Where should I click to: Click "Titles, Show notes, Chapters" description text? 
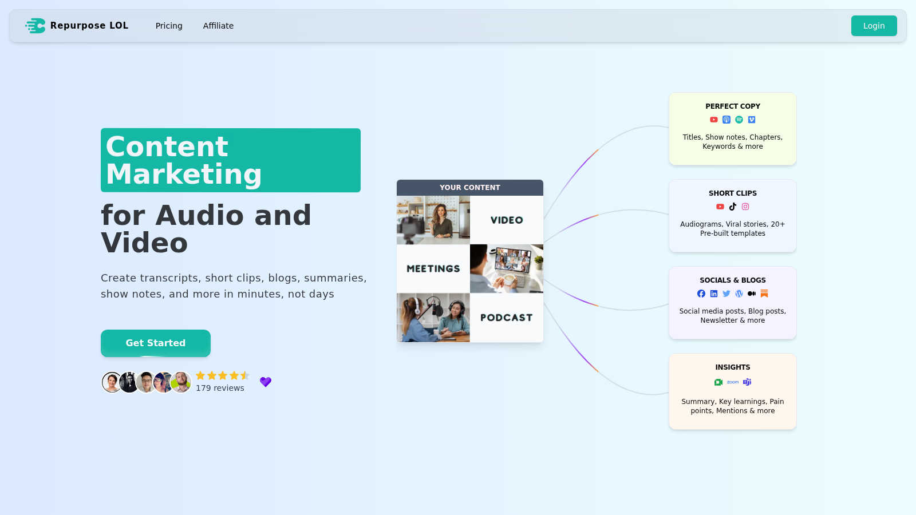[x=733, y=142]
